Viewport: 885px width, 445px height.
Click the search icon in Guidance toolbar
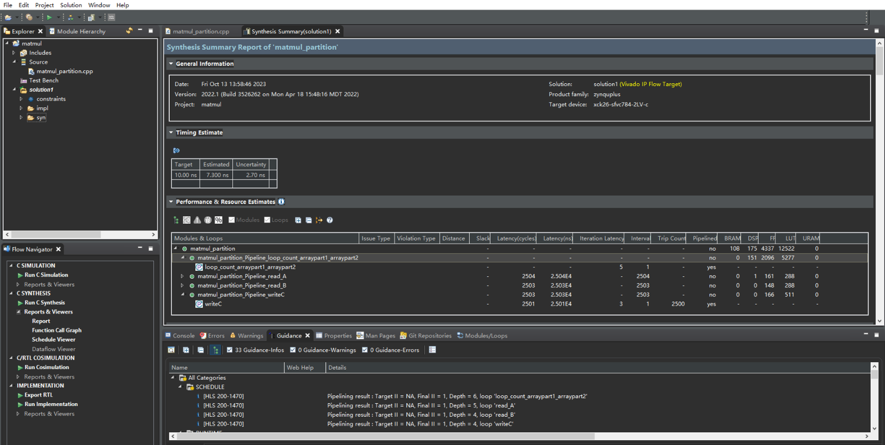point(171,350)
